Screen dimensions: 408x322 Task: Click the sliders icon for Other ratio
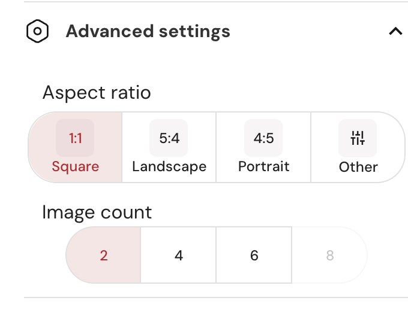point(358,138)
